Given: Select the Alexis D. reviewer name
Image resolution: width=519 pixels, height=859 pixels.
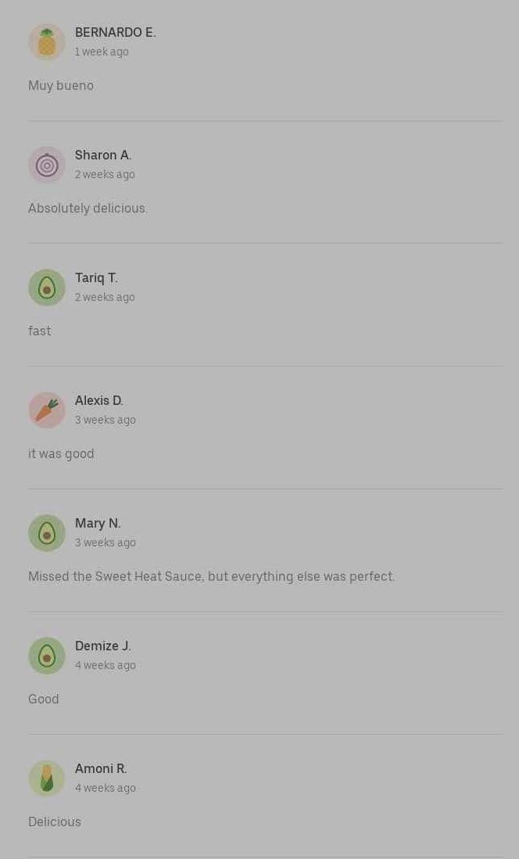Looking at the screenshot, I should (x=99, y=400).
